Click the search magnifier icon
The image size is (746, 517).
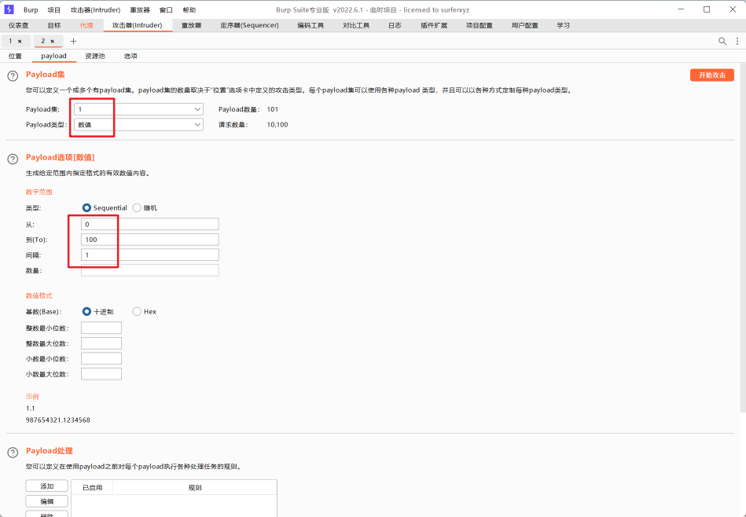click(x=722, y=42)
